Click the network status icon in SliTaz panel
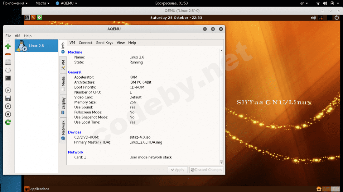 [x=321, y=18]
